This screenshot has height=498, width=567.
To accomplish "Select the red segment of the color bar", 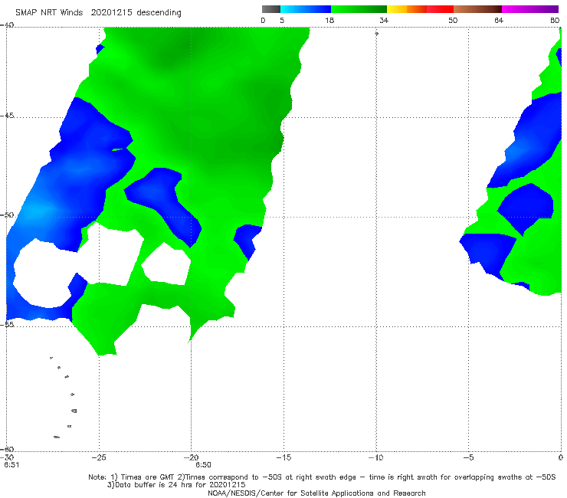I will tap(440, 9).
